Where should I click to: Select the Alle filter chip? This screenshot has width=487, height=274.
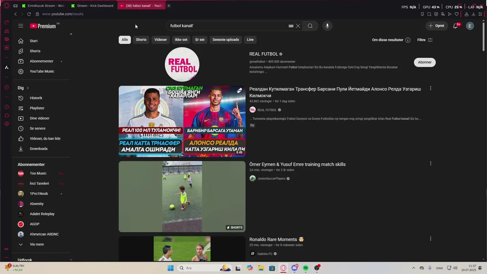tap(125, 40)
